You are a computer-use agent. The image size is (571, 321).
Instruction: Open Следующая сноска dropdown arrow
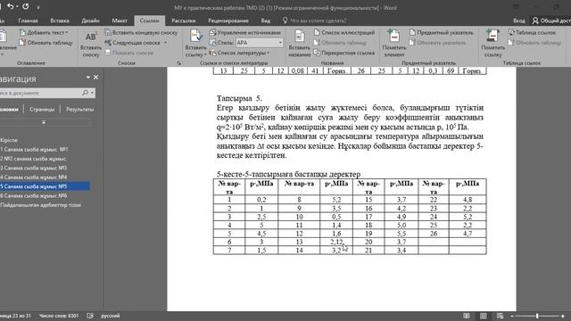[166, 43]
